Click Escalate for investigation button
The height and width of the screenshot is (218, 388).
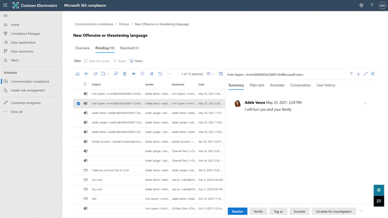click(x=334, y=211)
